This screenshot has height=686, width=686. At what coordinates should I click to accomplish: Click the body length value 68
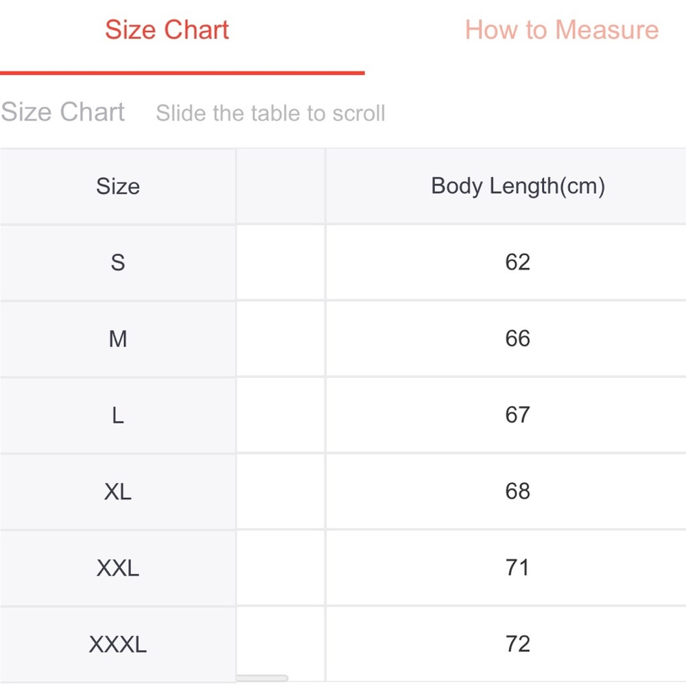click(x=517, y=491)
